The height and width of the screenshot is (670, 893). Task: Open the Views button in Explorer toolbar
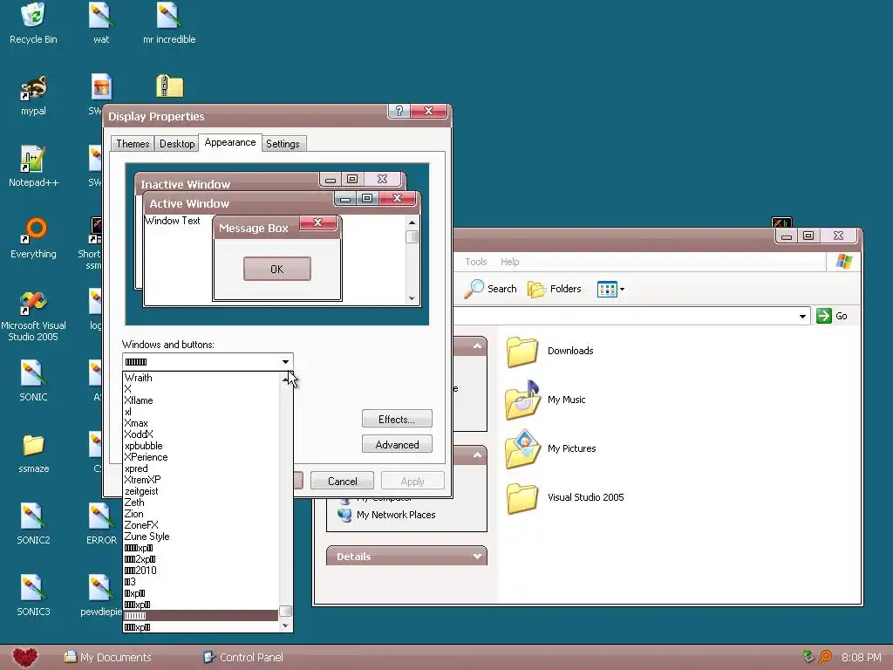pyautogui.click(x=610, y=289)
